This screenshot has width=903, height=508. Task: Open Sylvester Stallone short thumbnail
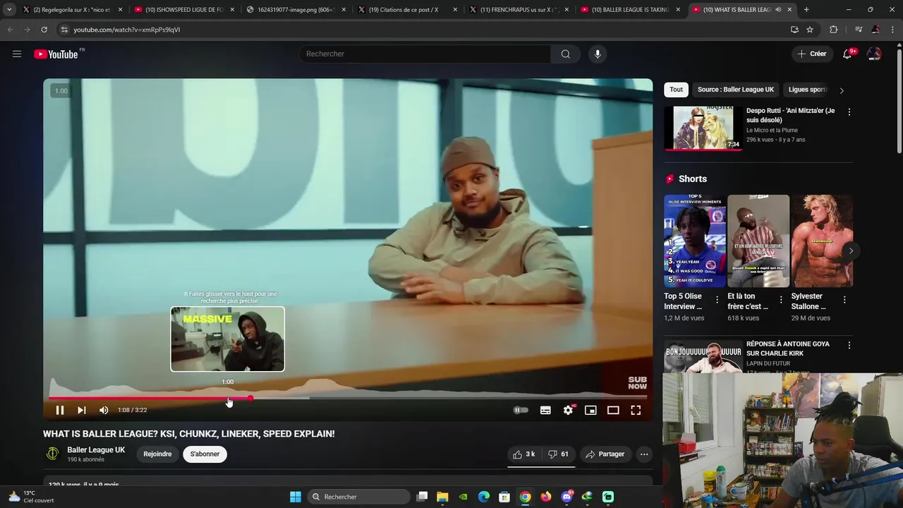[822, 241]
